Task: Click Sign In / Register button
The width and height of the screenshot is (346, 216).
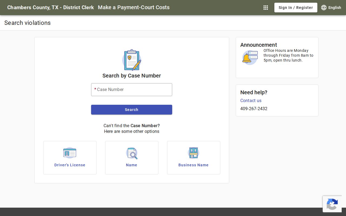Action: [x=296, y=8]
